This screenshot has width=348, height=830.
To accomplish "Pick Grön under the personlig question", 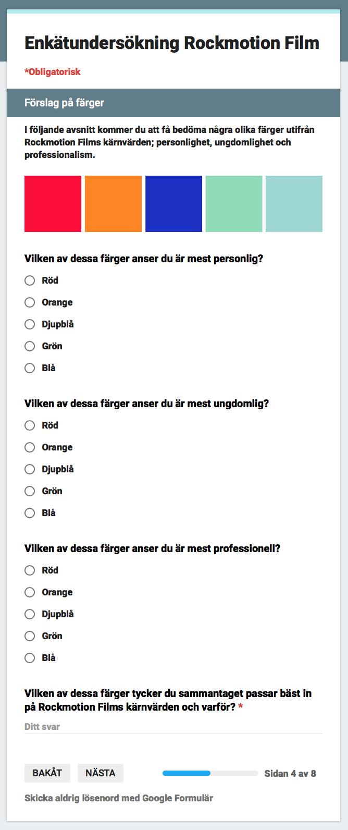I will click(30, 346).
